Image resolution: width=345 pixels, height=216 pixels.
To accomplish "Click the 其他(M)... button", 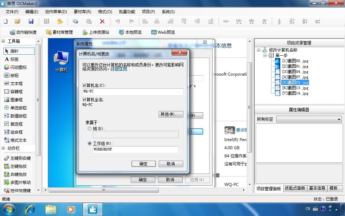I will [x=171, y=114].
